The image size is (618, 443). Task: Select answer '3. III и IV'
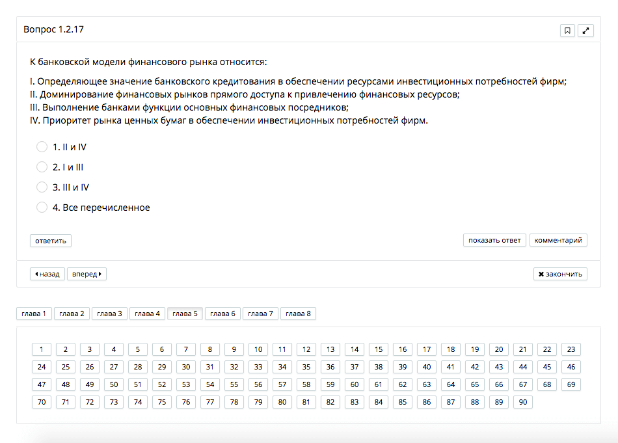click(42, 187)
